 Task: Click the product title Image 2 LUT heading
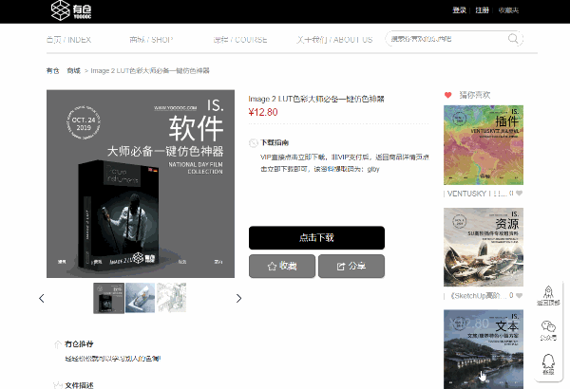pos(316,99)
